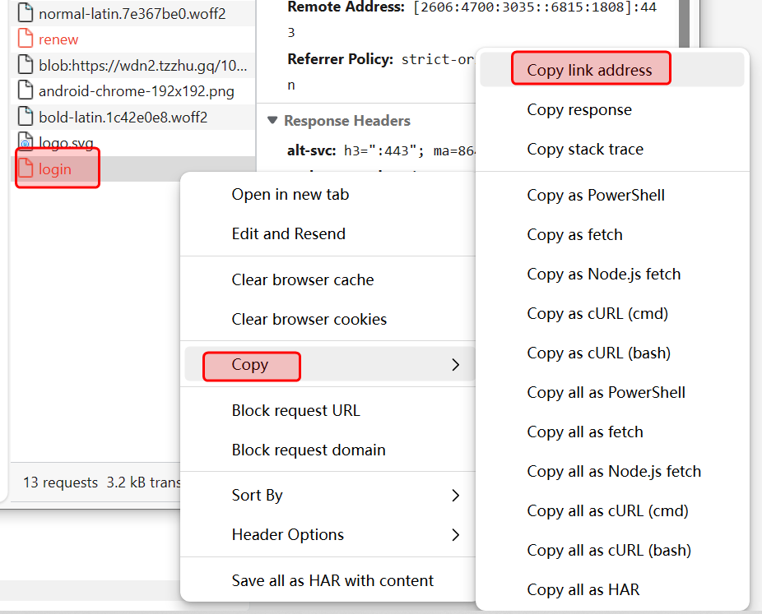The image size is (762, 614).
Task: Click the logo.svg image file icon
Action: tap(25, 144)
